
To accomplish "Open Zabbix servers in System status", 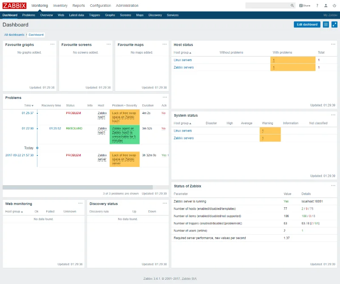I will tap(184, 138).
